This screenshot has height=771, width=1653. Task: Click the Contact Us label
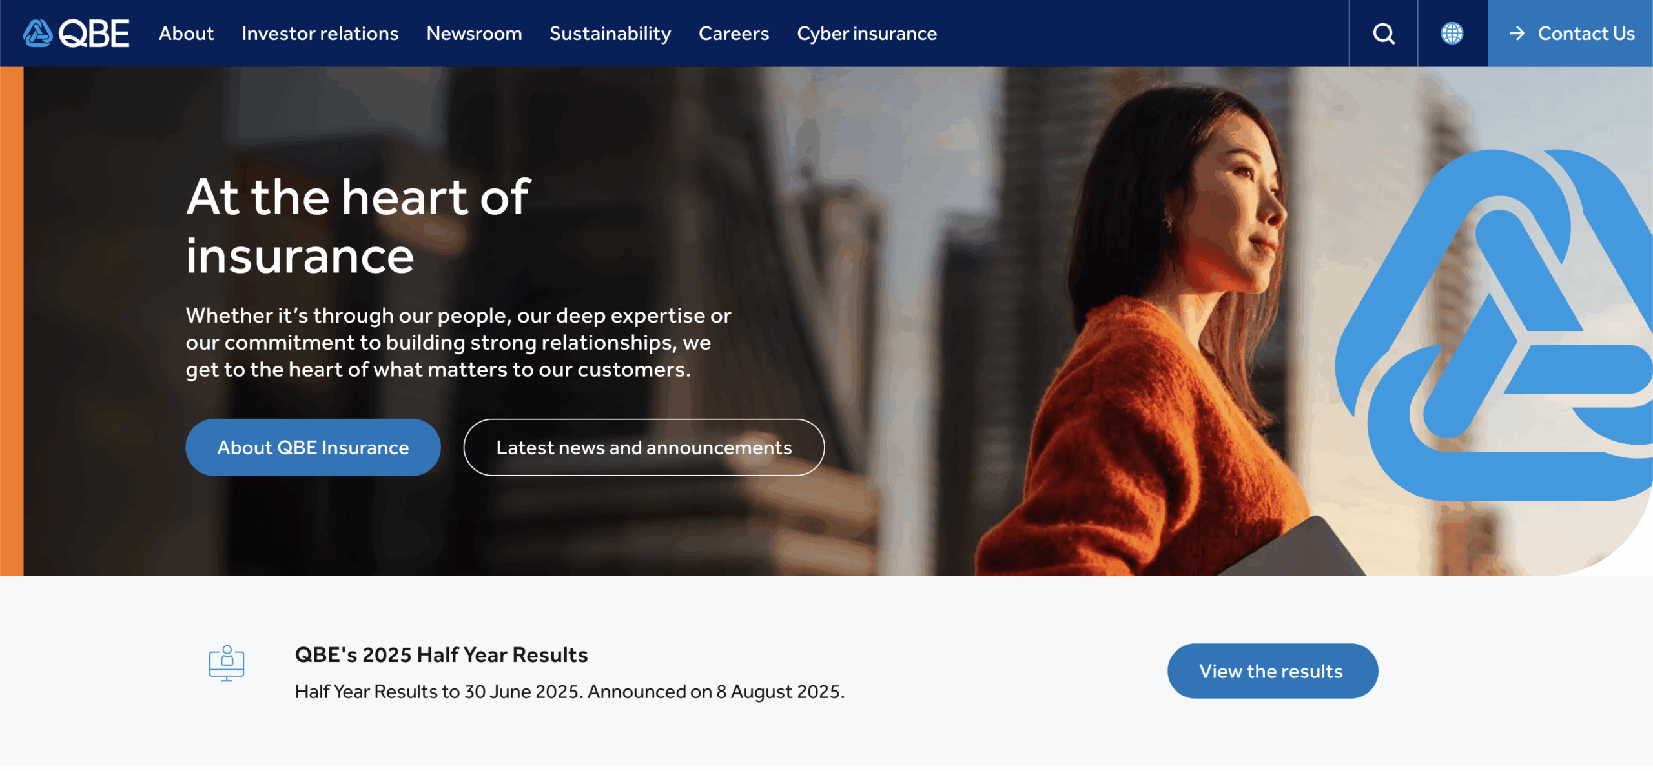1586,34
